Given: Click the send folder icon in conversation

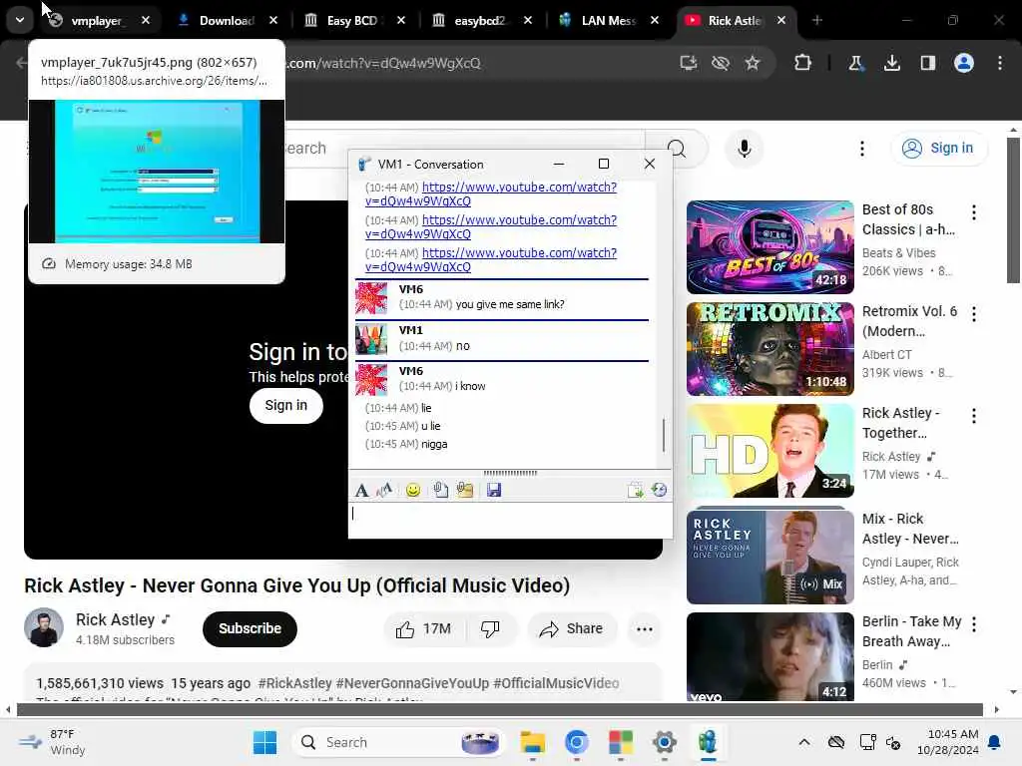Looking at the screenshot, I should [465, 490].
